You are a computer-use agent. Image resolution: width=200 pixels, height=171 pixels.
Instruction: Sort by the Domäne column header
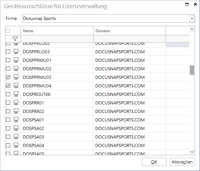(x=129, y=31)
